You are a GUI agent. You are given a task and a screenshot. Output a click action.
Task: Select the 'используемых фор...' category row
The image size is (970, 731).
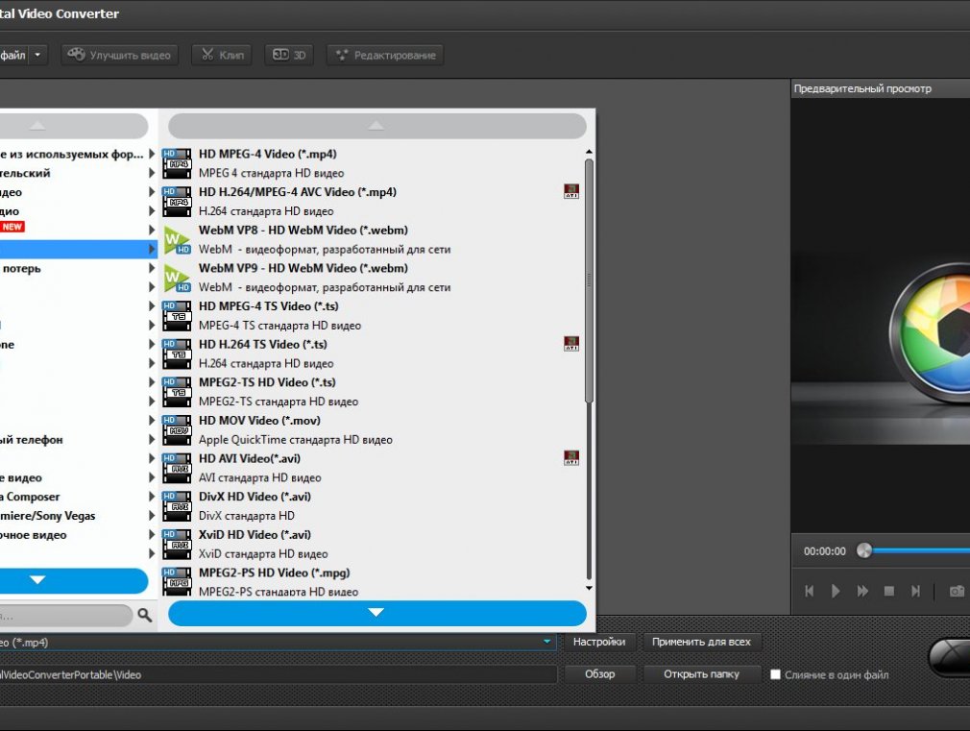point(79,154)
